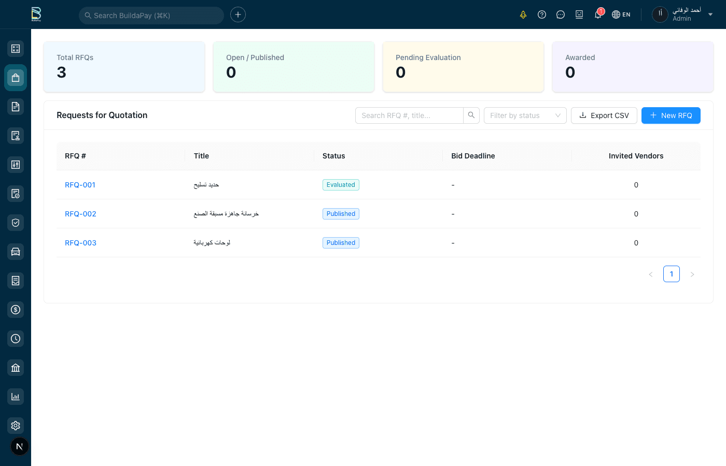Select page 1 in pagination
Screen dimensions: 726x466
(x=671, y=274)
